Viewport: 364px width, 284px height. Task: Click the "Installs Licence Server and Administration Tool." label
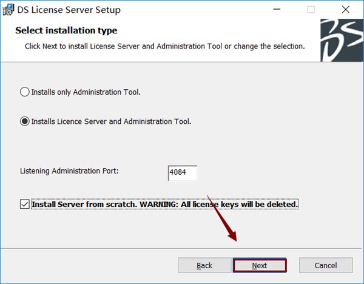pos(111,121)
